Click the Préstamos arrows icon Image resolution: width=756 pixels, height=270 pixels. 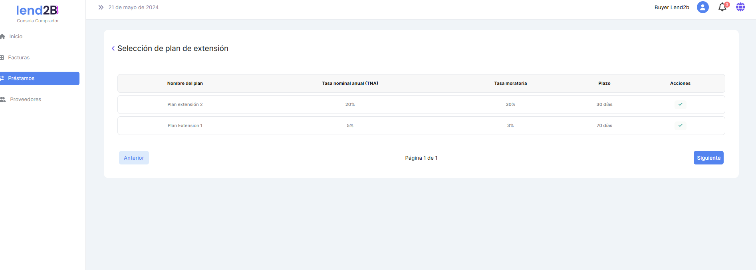2,78
